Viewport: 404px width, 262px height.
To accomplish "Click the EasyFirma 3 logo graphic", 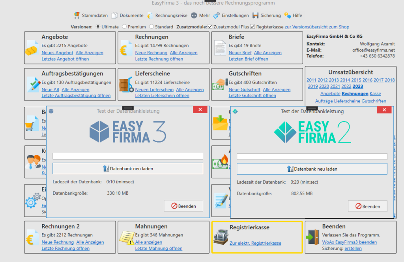I will point(128,132).
